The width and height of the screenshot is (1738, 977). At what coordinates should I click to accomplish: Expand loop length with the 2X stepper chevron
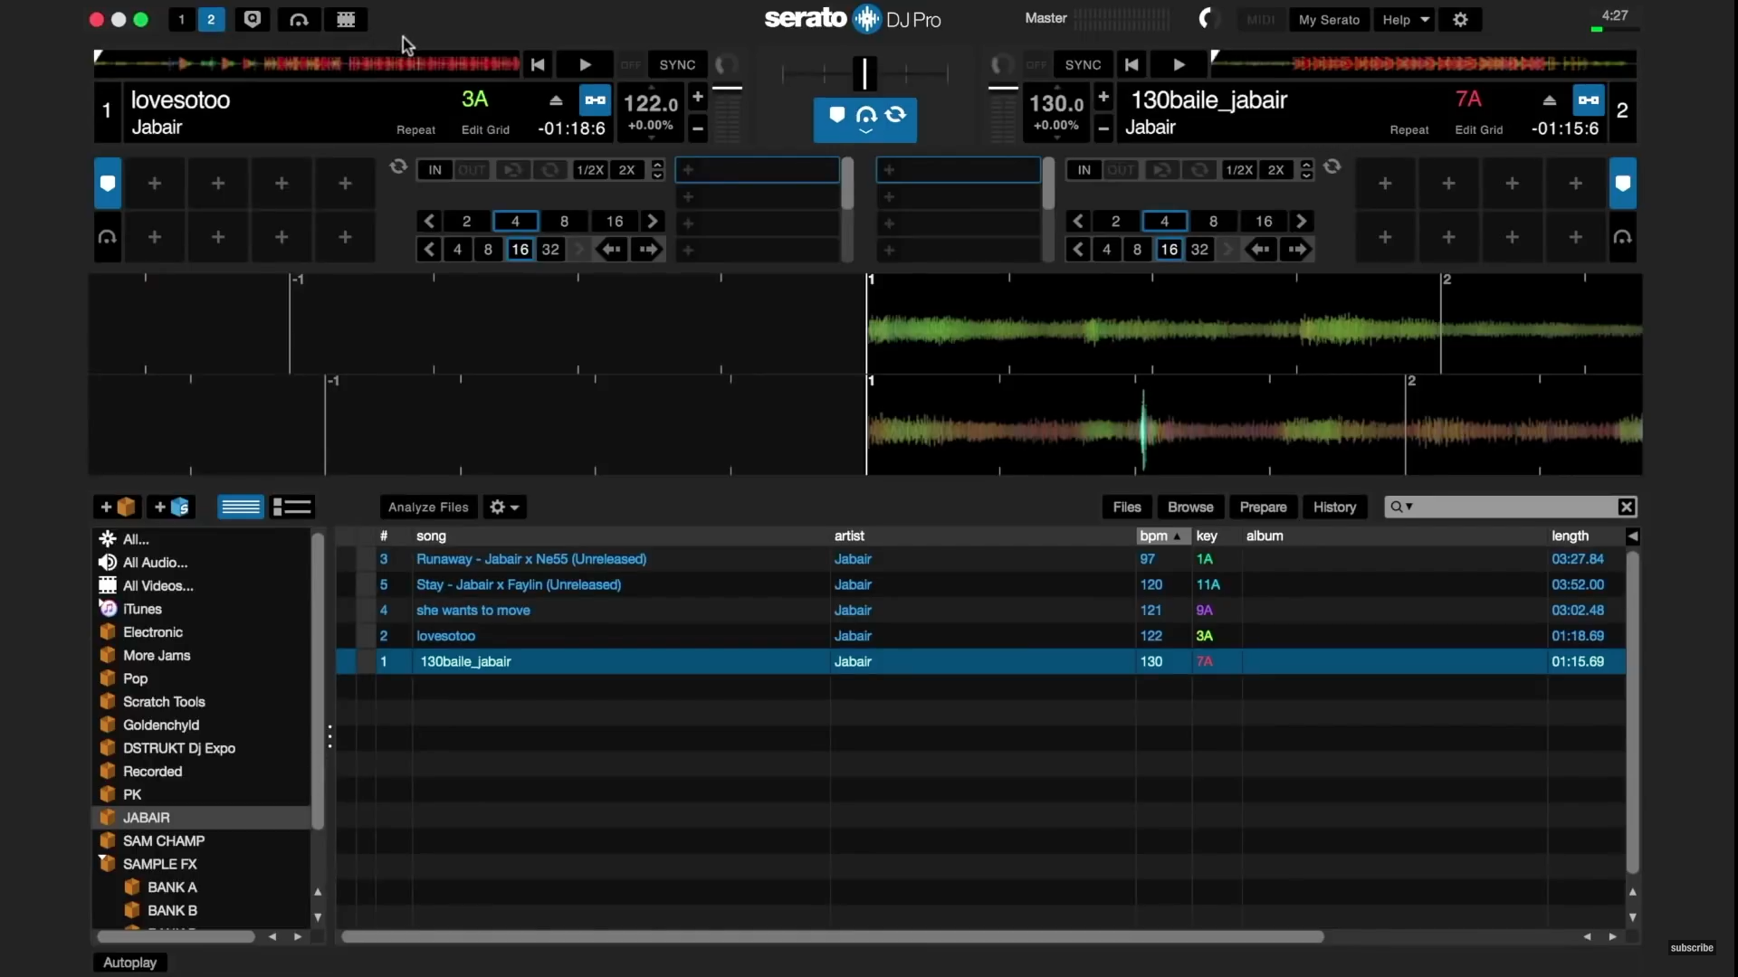656,166
